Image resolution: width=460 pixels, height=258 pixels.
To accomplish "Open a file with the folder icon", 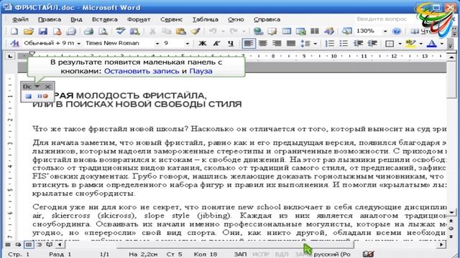I will tap(29, 31).
